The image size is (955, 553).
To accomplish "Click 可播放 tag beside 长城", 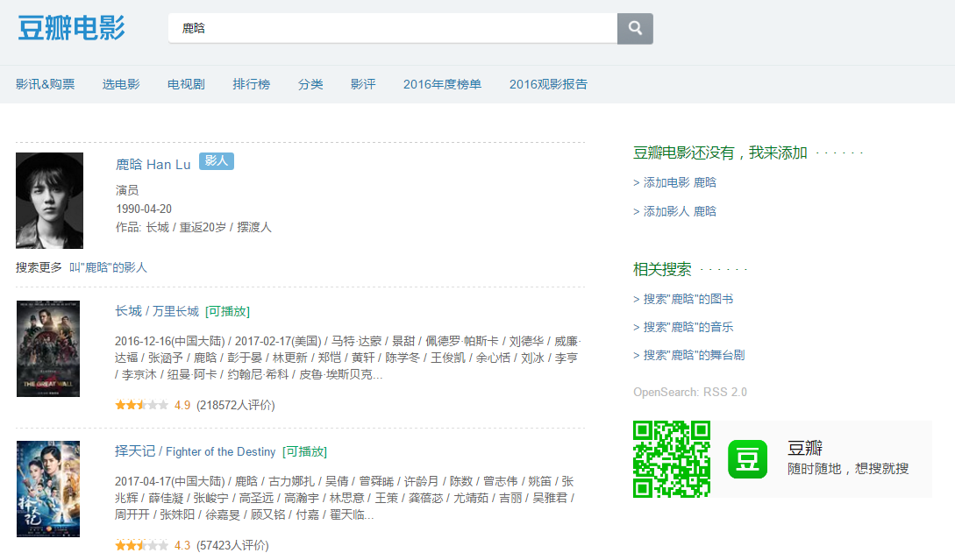I will tap(228, 311).
